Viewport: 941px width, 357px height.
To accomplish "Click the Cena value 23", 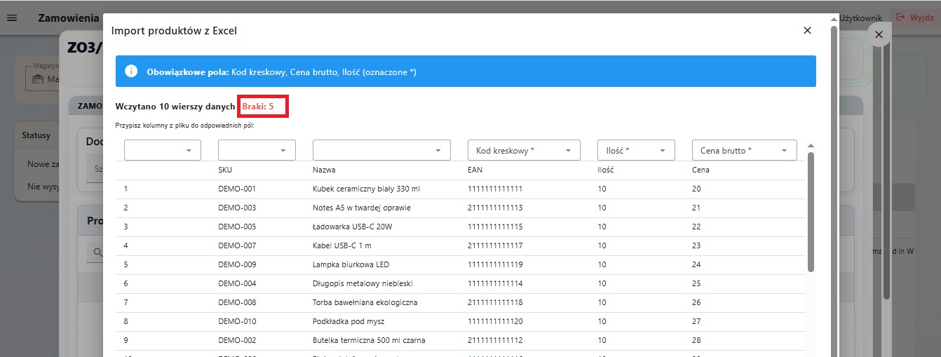I will point(696,245).
